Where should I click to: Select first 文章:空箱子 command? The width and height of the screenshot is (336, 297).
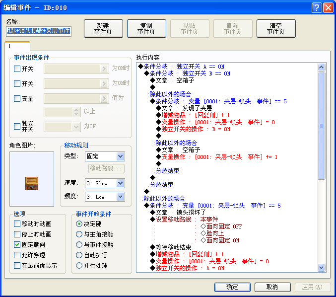pos(172,80)
